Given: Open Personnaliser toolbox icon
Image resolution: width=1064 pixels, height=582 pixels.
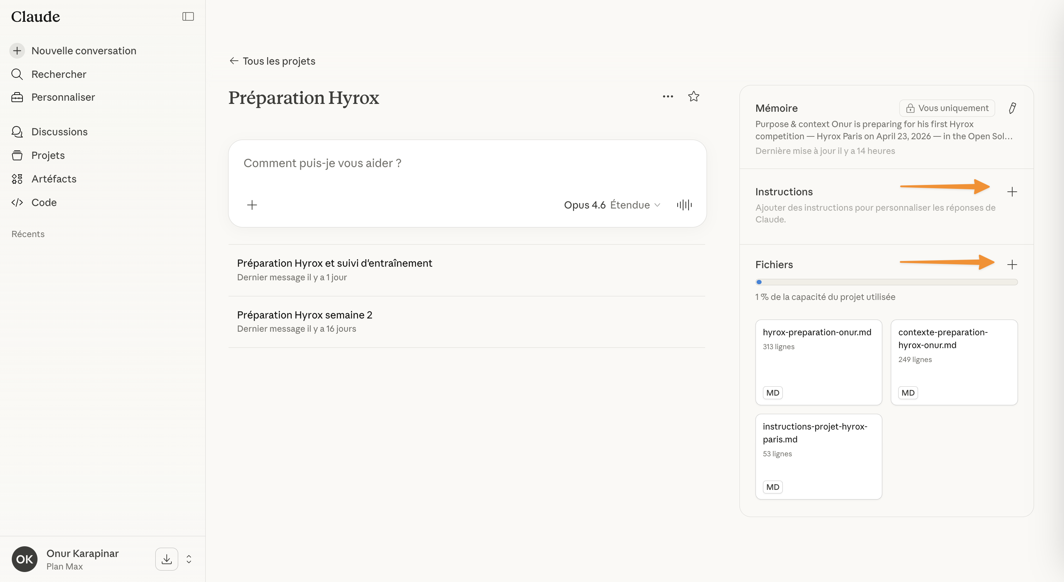Looking at the screenshot, I should pyautogui.click(x=17, y=97).
